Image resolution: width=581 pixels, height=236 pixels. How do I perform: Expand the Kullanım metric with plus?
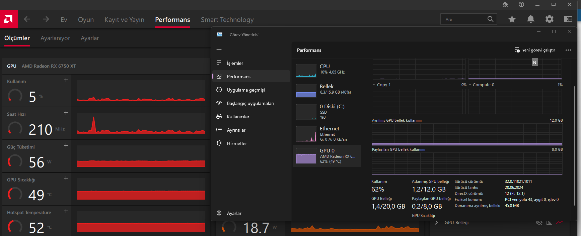(66, 80)
